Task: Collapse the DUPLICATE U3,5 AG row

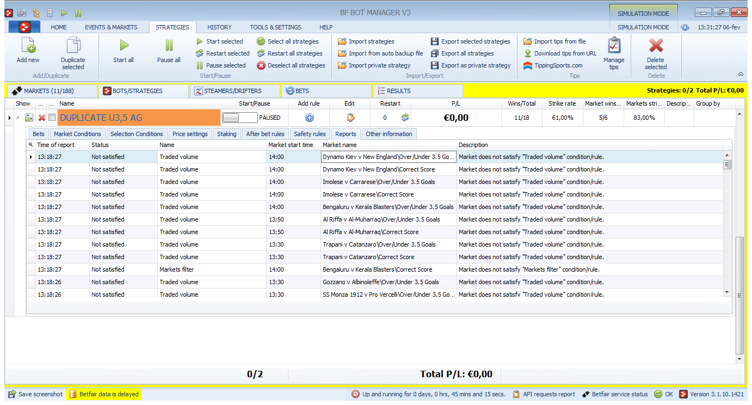Action: [16, 118]
